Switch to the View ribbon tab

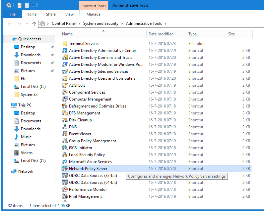(x=69, y=14)
